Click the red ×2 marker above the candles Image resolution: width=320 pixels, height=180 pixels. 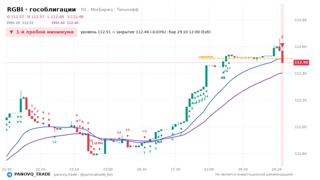(x=144, y=131)
